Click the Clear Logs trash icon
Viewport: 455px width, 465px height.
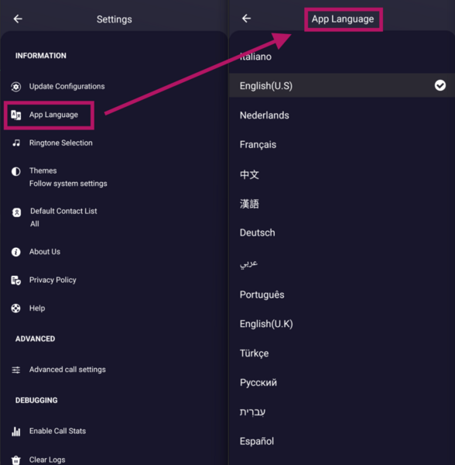click(16, 460)
